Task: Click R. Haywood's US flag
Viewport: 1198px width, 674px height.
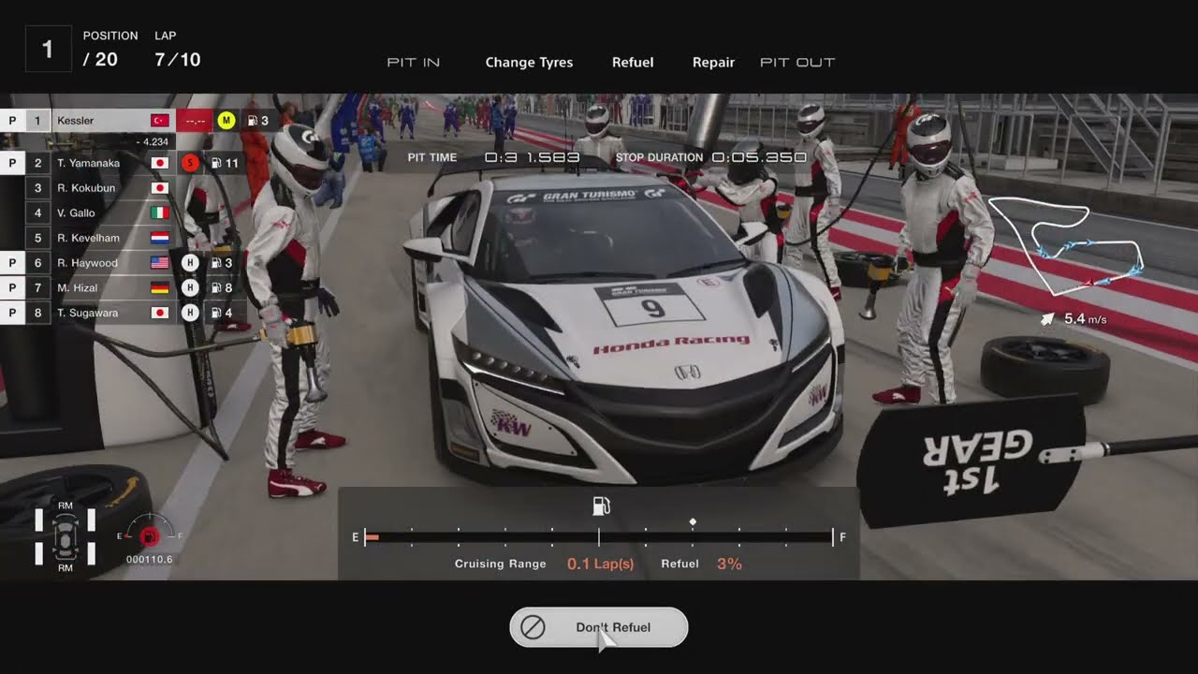Action: point(159,263)
